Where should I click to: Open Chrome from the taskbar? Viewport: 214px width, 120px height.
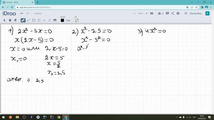tap(59, 117)
